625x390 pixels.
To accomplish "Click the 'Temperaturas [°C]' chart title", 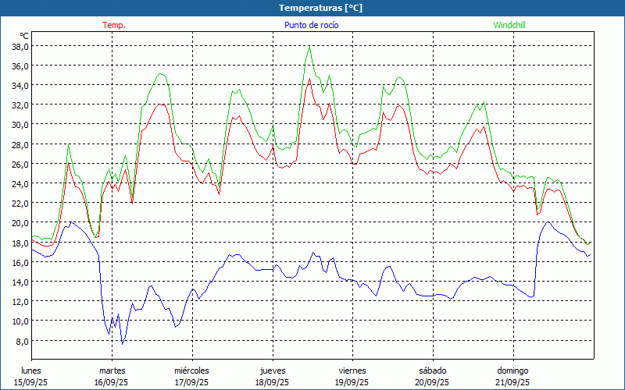I will coord(320,7).
